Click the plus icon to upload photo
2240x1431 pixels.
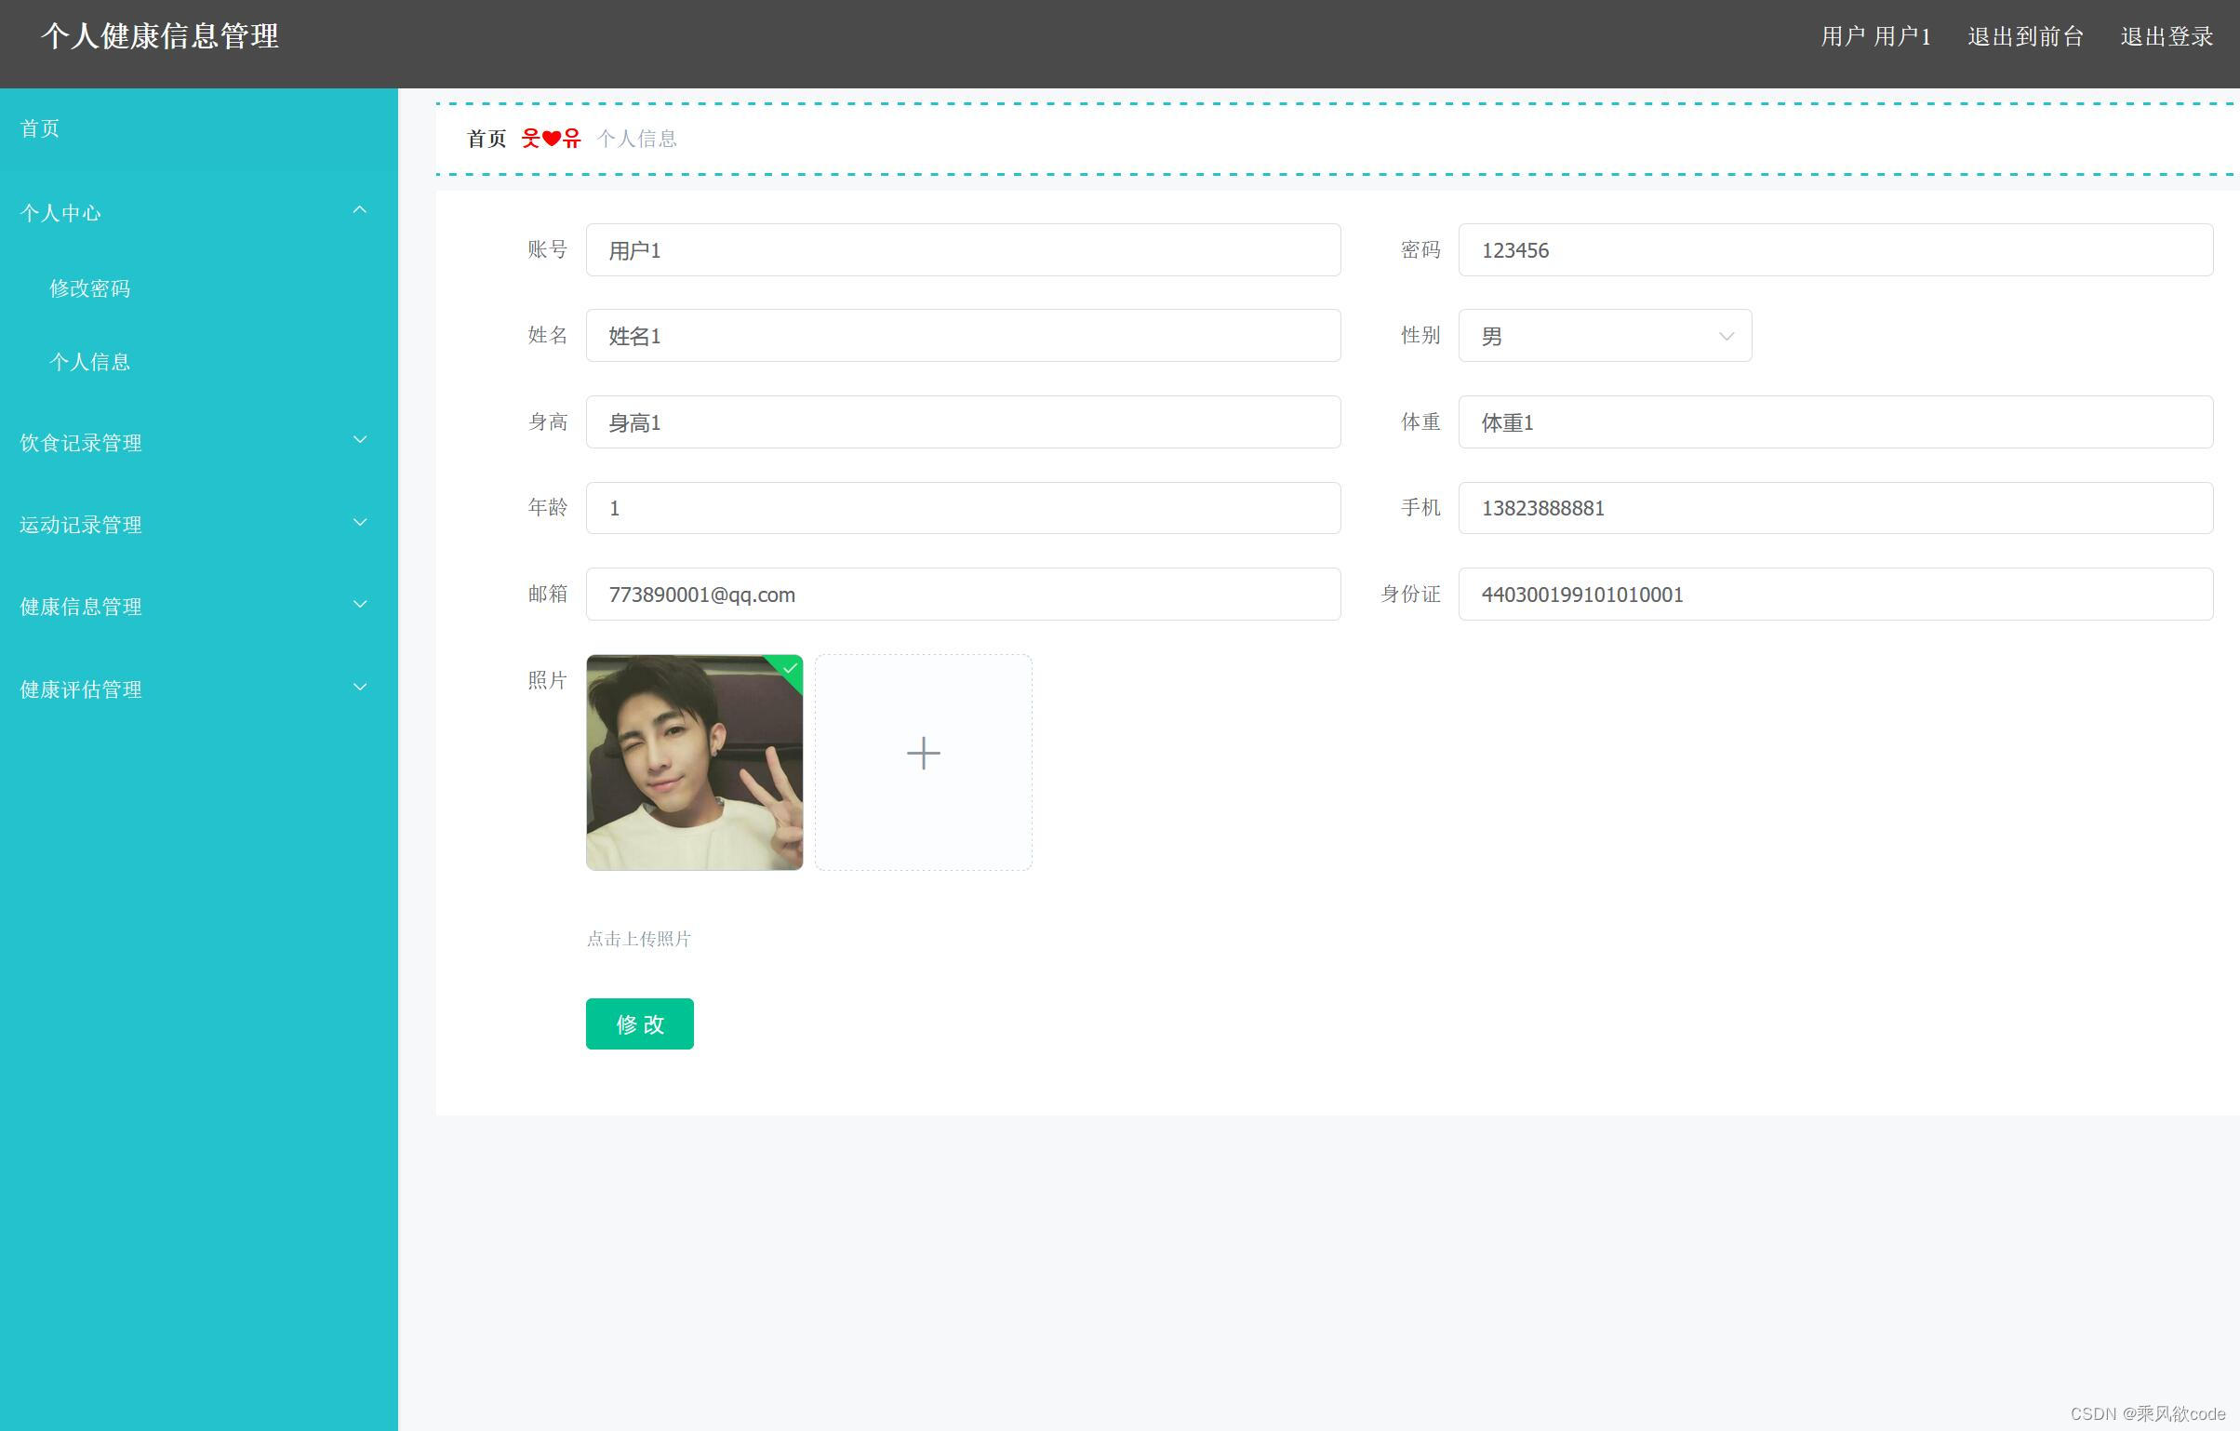click(x=923, y=754)
